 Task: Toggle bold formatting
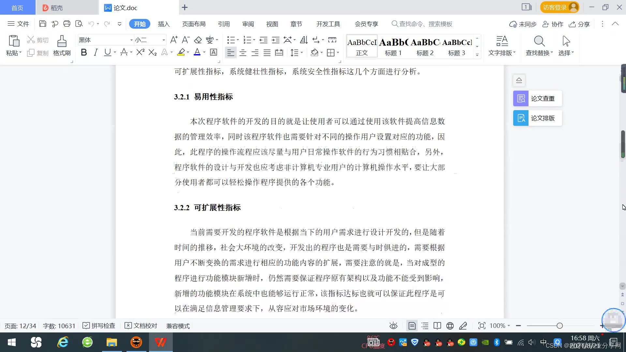point(84,52)
